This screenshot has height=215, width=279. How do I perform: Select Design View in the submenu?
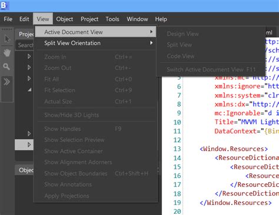(211, 34)
